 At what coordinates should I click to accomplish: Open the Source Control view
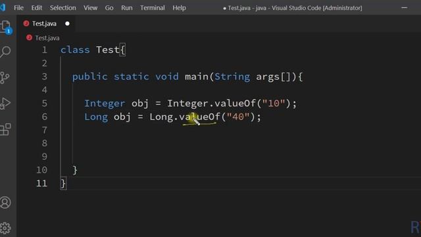coord(5,78)
